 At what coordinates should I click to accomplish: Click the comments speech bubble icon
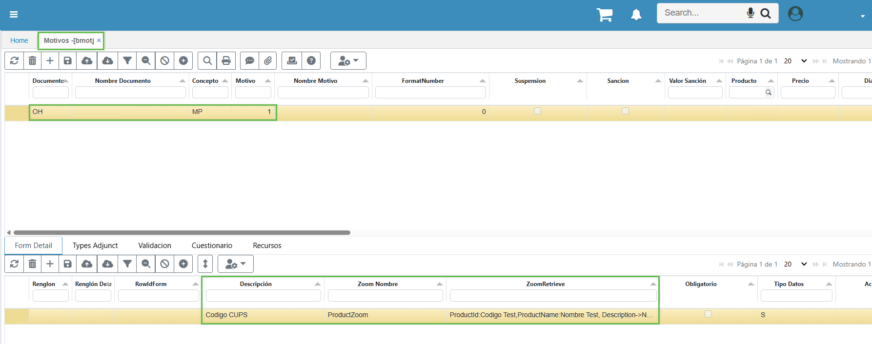(249, 61)
